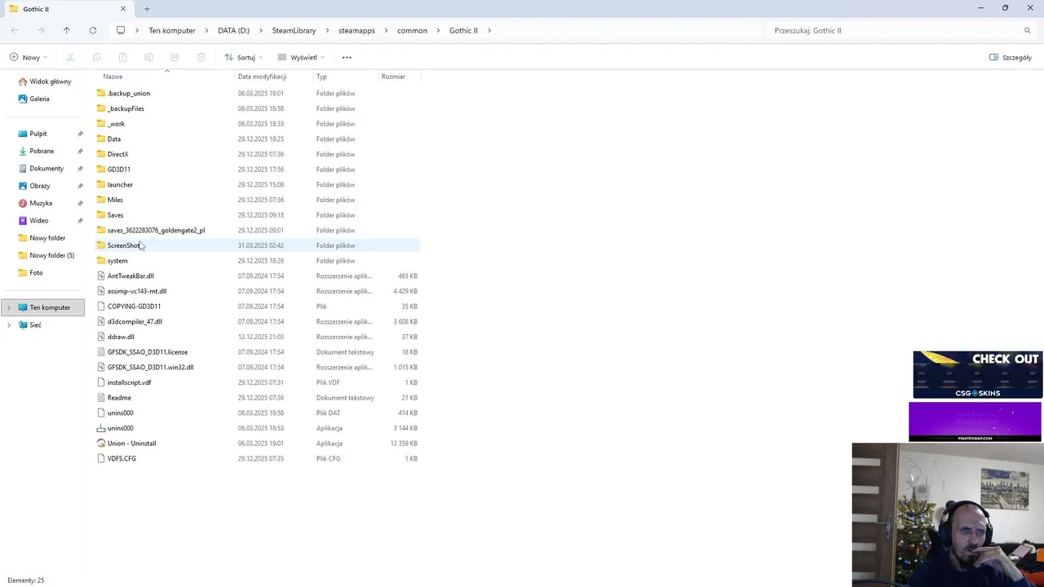The height and width of the screenshot is (587, 1044).
Task: Click the computer icon in address bar
Action: [121, 30]
